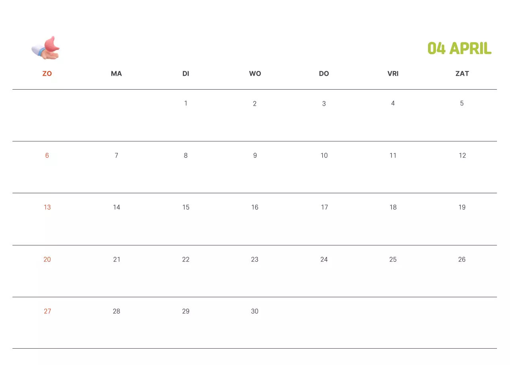Click on date 5 Saturday
Image resolution: width=510 pixels, height=365 pixels.
pyautogui.click(x=462, y=104)
